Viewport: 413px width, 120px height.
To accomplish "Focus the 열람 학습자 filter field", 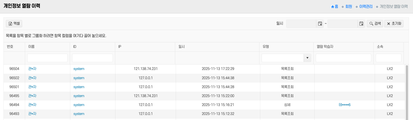I will pos(344,58).
